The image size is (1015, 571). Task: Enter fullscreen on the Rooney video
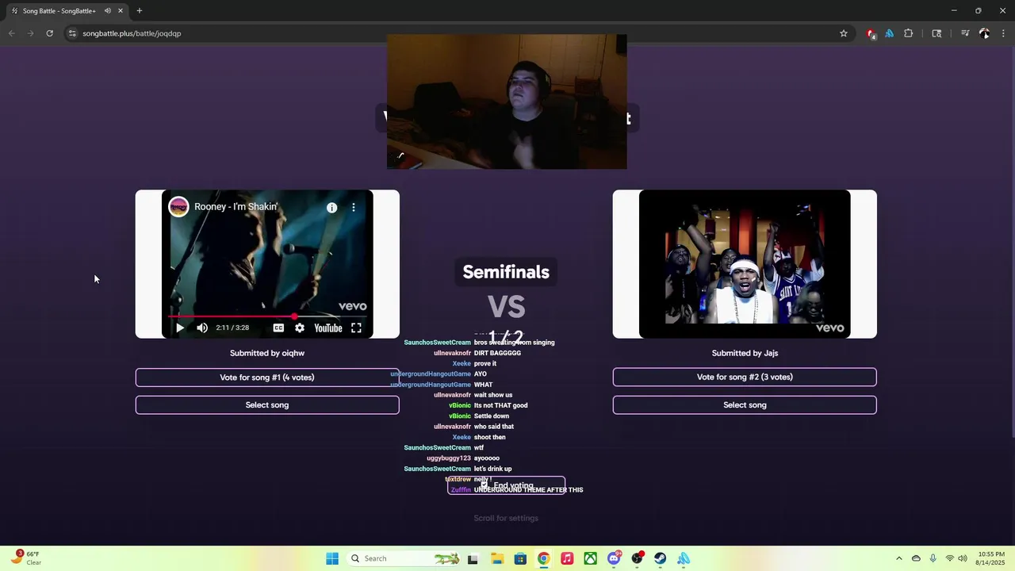[x=357, y=328]
